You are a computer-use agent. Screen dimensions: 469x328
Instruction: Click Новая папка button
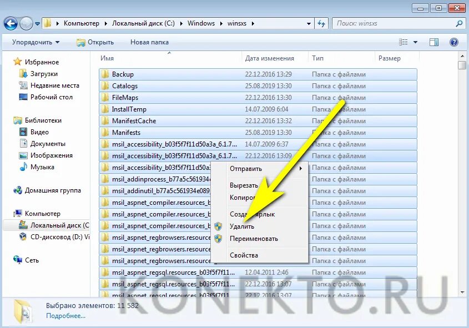(149, 42)
